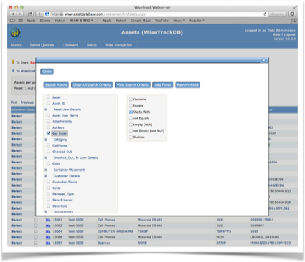Check the Asset ID field checkbox
The height and width of the screenshot is (262, 305).
[x=49, y=103]
